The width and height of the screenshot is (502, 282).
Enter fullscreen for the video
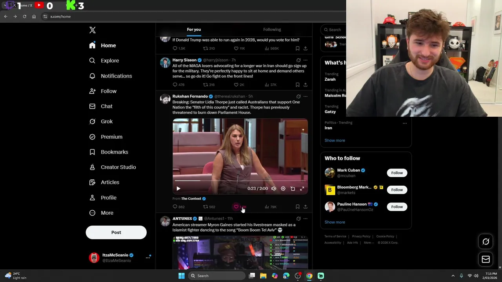[x=302, y=188]
